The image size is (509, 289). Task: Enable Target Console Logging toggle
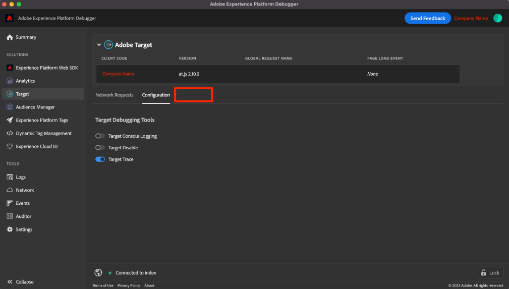[x=100, y=136]
